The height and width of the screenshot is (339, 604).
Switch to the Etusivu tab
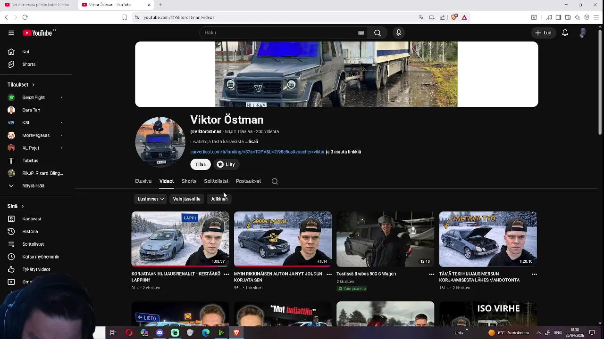pyautogui.click(x=143, y=181)
